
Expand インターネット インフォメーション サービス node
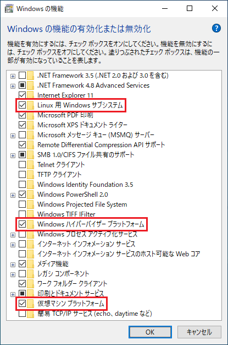point(13,245)
